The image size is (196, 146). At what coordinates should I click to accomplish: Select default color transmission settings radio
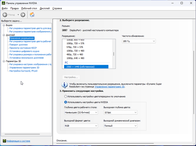pos(66,96)
